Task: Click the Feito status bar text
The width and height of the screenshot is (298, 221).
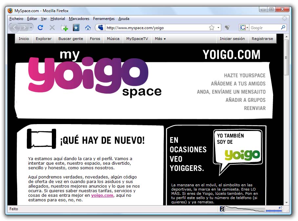Action: tap(14, 209)
